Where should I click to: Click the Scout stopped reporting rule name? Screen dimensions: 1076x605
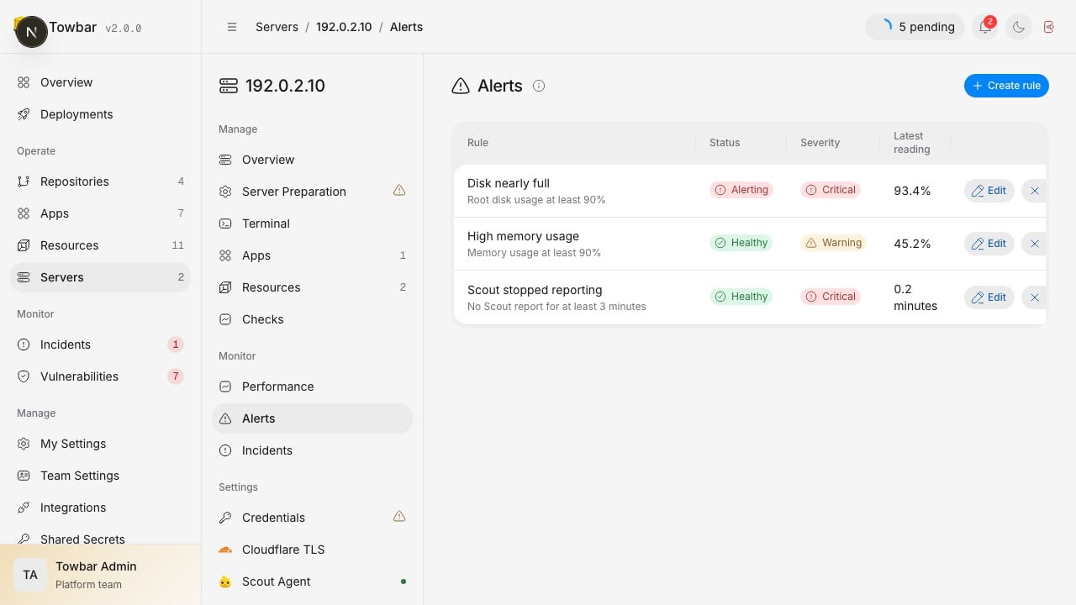535,290
